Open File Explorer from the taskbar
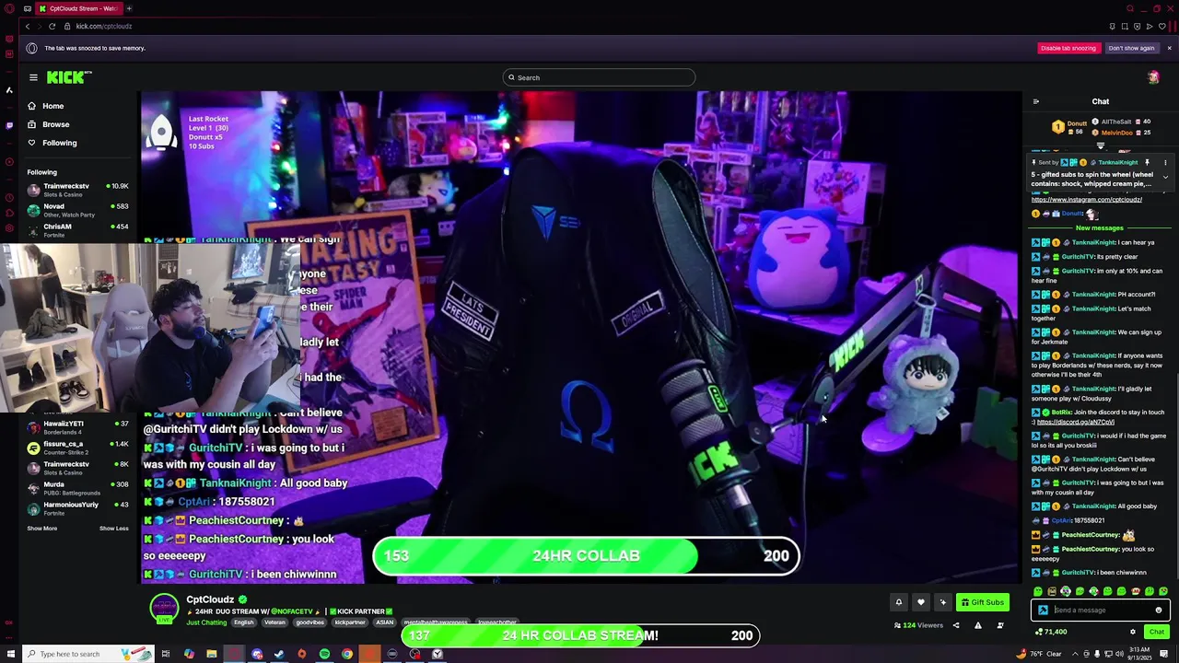The image size is (1179, 663). 212,654
